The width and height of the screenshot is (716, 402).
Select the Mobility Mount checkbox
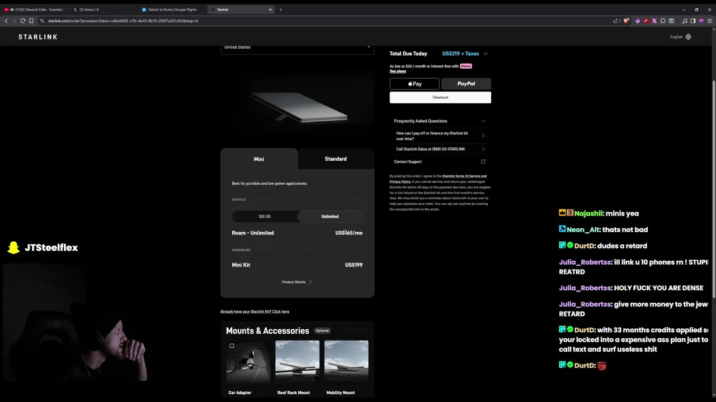click(x=329, y=346)
